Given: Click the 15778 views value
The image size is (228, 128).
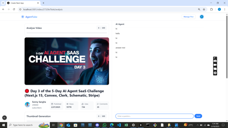Looking at the screenshot, I should [69, 107].
